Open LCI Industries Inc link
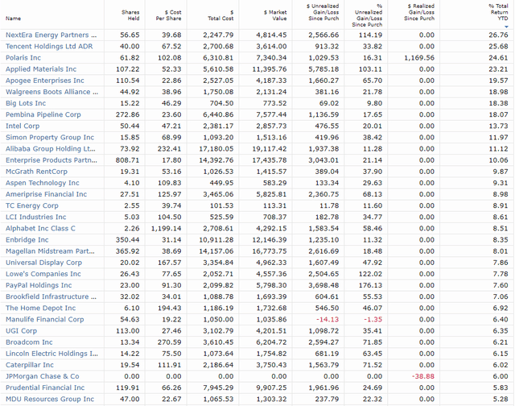Viewport: 515px width, 406px height. [35, 217]
